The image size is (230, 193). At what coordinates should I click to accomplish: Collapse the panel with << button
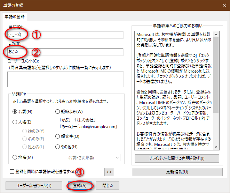point(109,172)
